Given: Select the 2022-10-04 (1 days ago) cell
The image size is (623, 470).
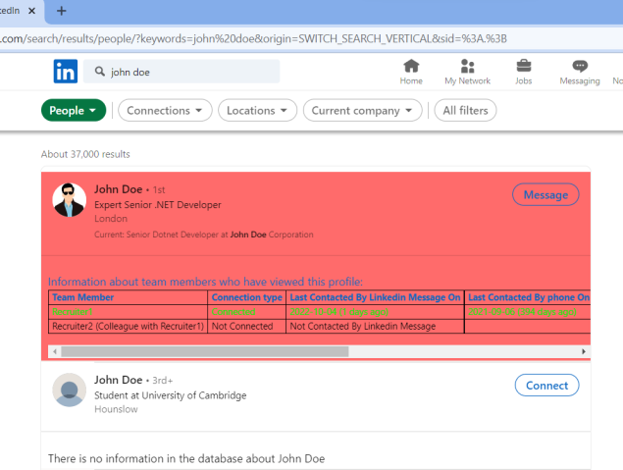Looking at the screenshot, I should [375, 312].
